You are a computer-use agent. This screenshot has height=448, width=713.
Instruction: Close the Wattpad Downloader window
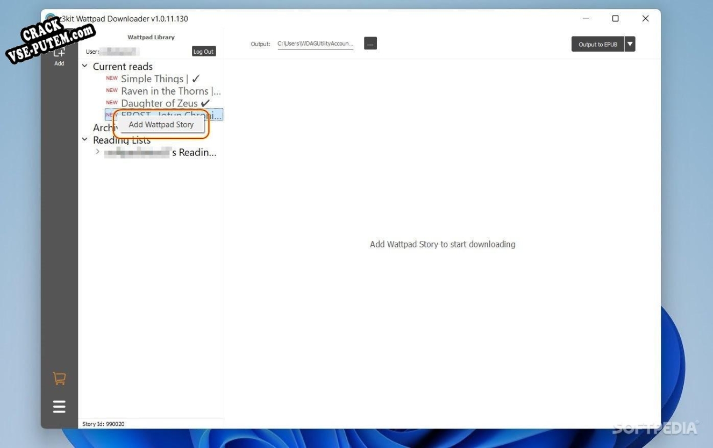(646, 18)
